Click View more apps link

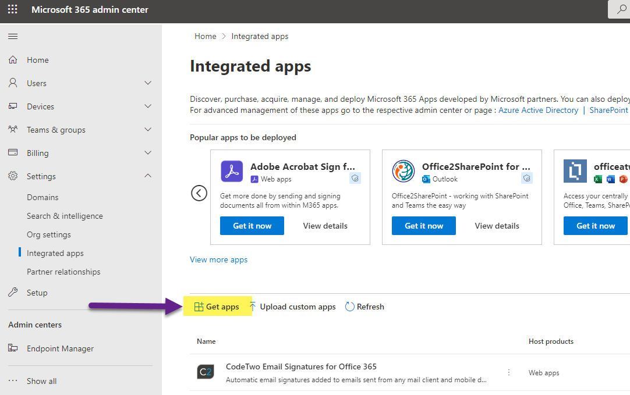(218, 259)
